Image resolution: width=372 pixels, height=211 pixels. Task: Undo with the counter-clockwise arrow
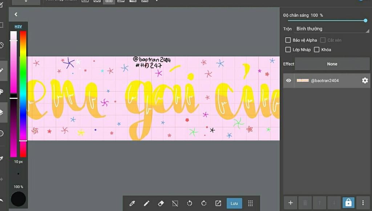189,203
